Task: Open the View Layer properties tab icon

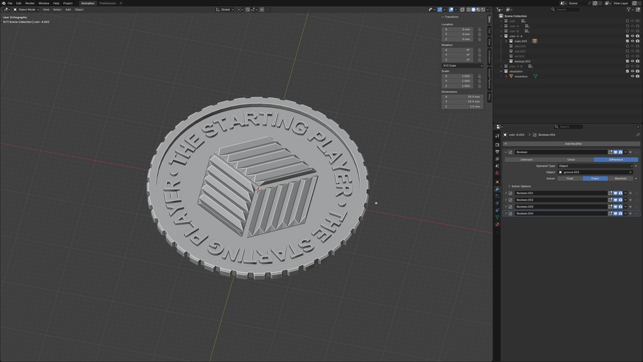Action: (497, 159)
